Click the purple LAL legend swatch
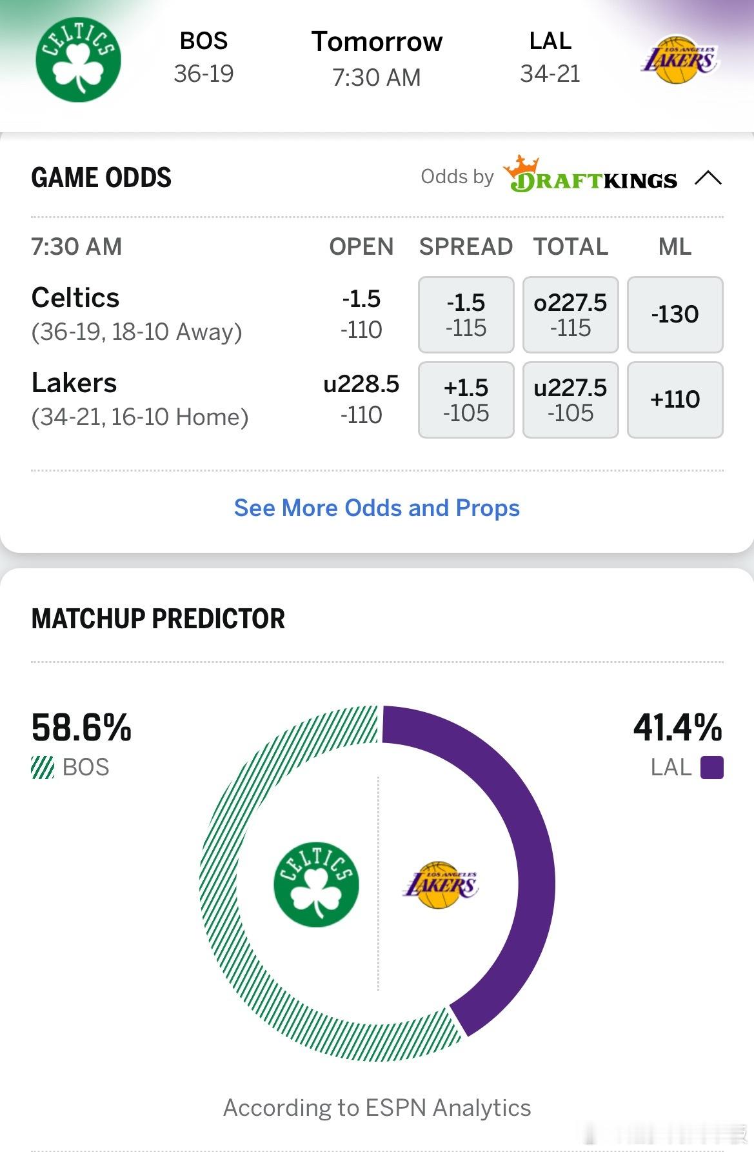Image resolution: width=754 pixels, height=1152 pixels. pyautogui.click(x=711, y=768)
